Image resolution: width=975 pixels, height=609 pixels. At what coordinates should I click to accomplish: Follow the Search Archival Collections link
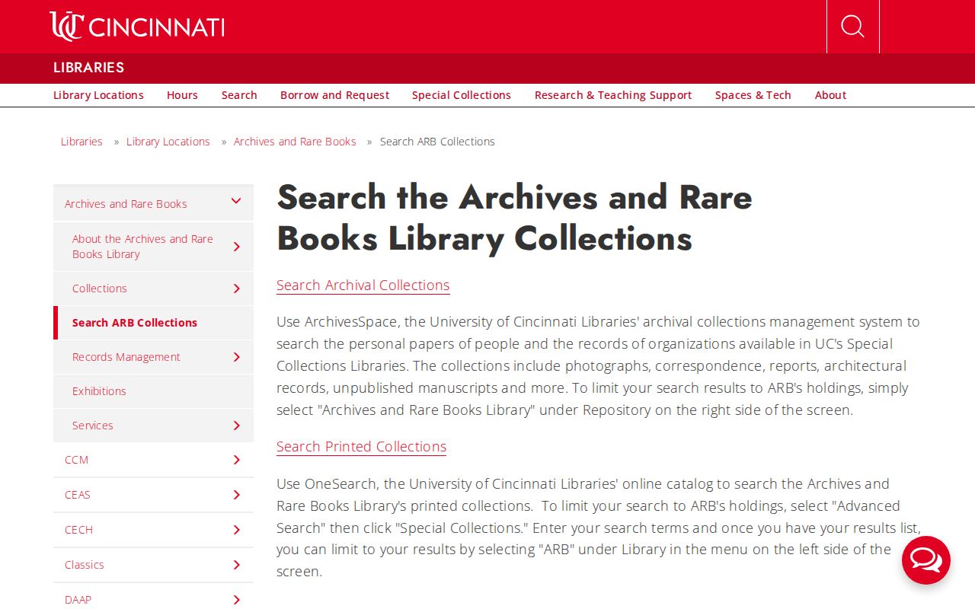click(x=363, y=285)
